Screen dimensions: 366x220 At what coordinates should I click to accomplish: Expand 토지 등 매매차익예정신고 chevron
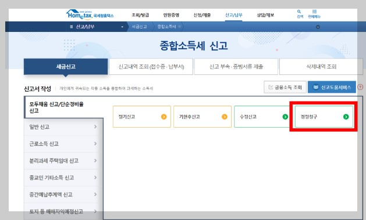click(x=95, y=211)
